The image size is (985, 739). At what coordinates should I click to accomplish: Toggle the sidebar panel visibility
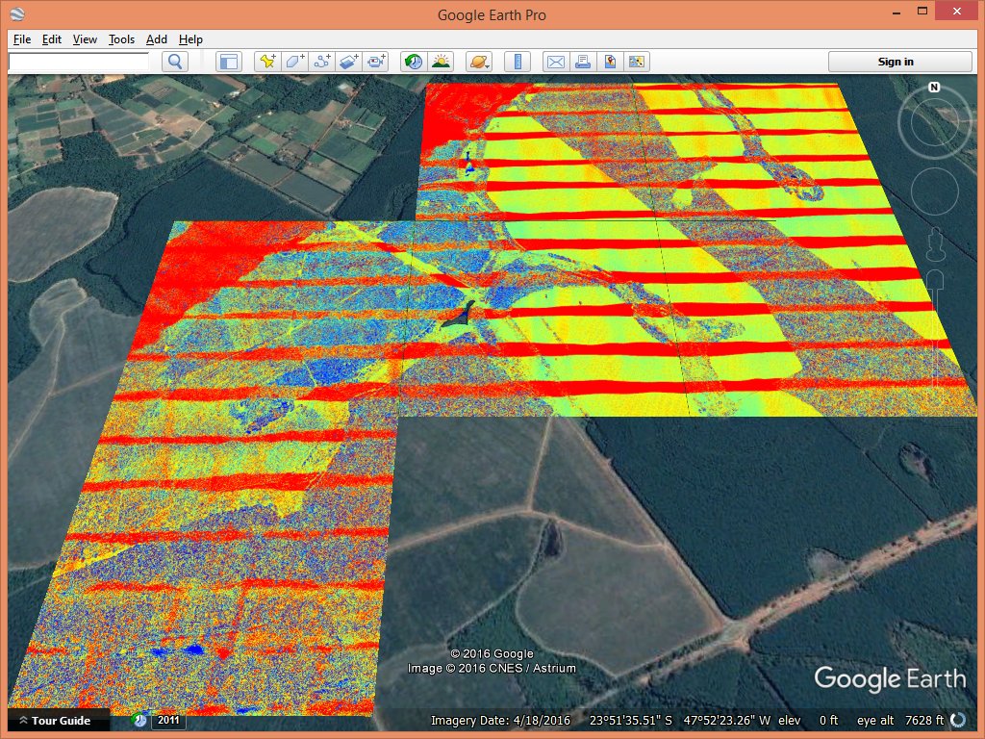click(228, 62)
